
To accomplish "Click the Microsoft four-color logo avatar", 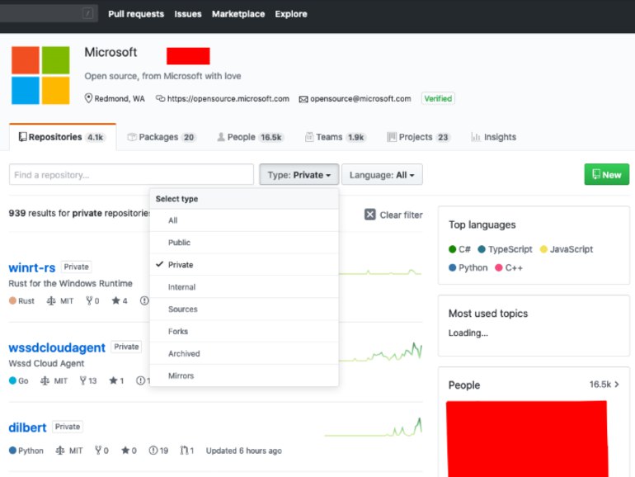I will coord(40,75).
